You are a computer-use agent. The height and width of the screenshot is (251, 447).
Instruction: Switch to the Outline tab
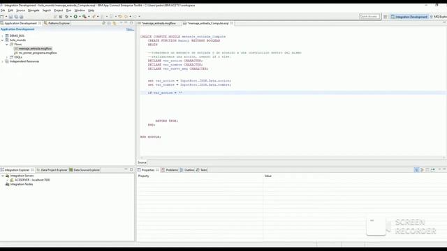(187, 170)
